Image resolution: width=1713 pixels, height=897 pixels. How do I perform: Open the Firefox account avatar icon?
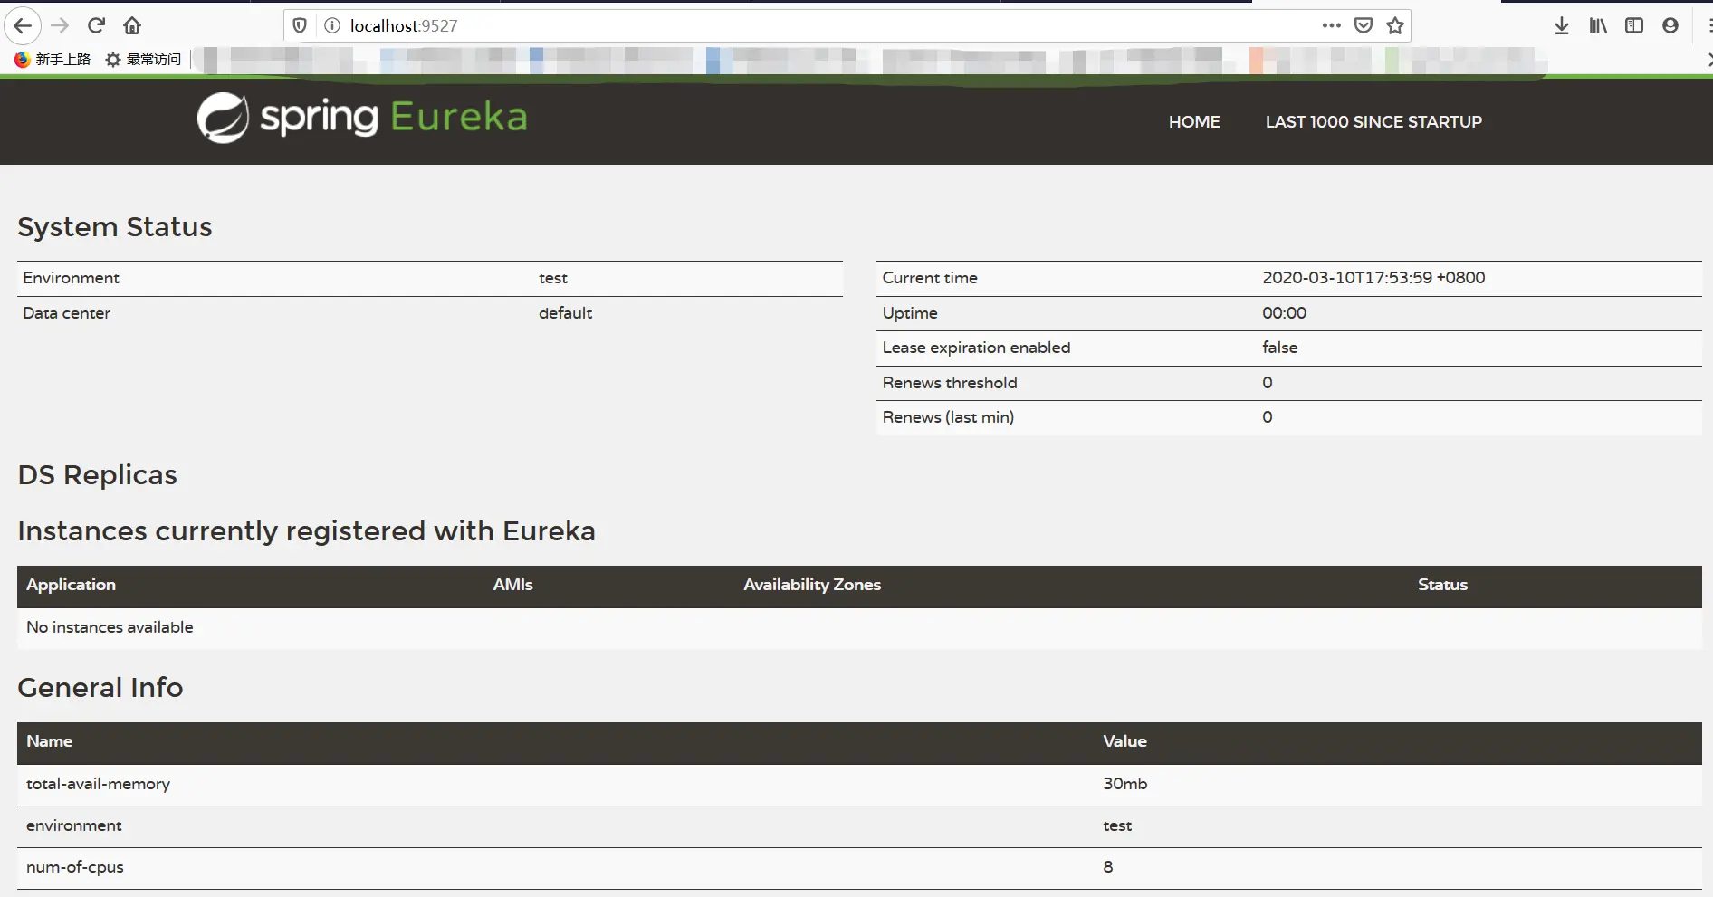[x=1670, y=25]
